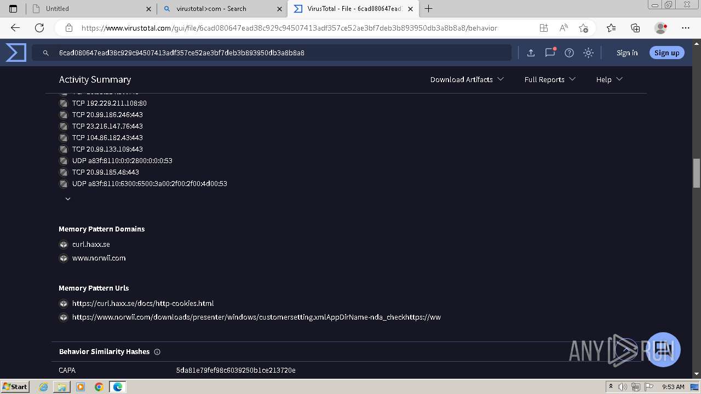Open the Edge tab actions icon

13,8
